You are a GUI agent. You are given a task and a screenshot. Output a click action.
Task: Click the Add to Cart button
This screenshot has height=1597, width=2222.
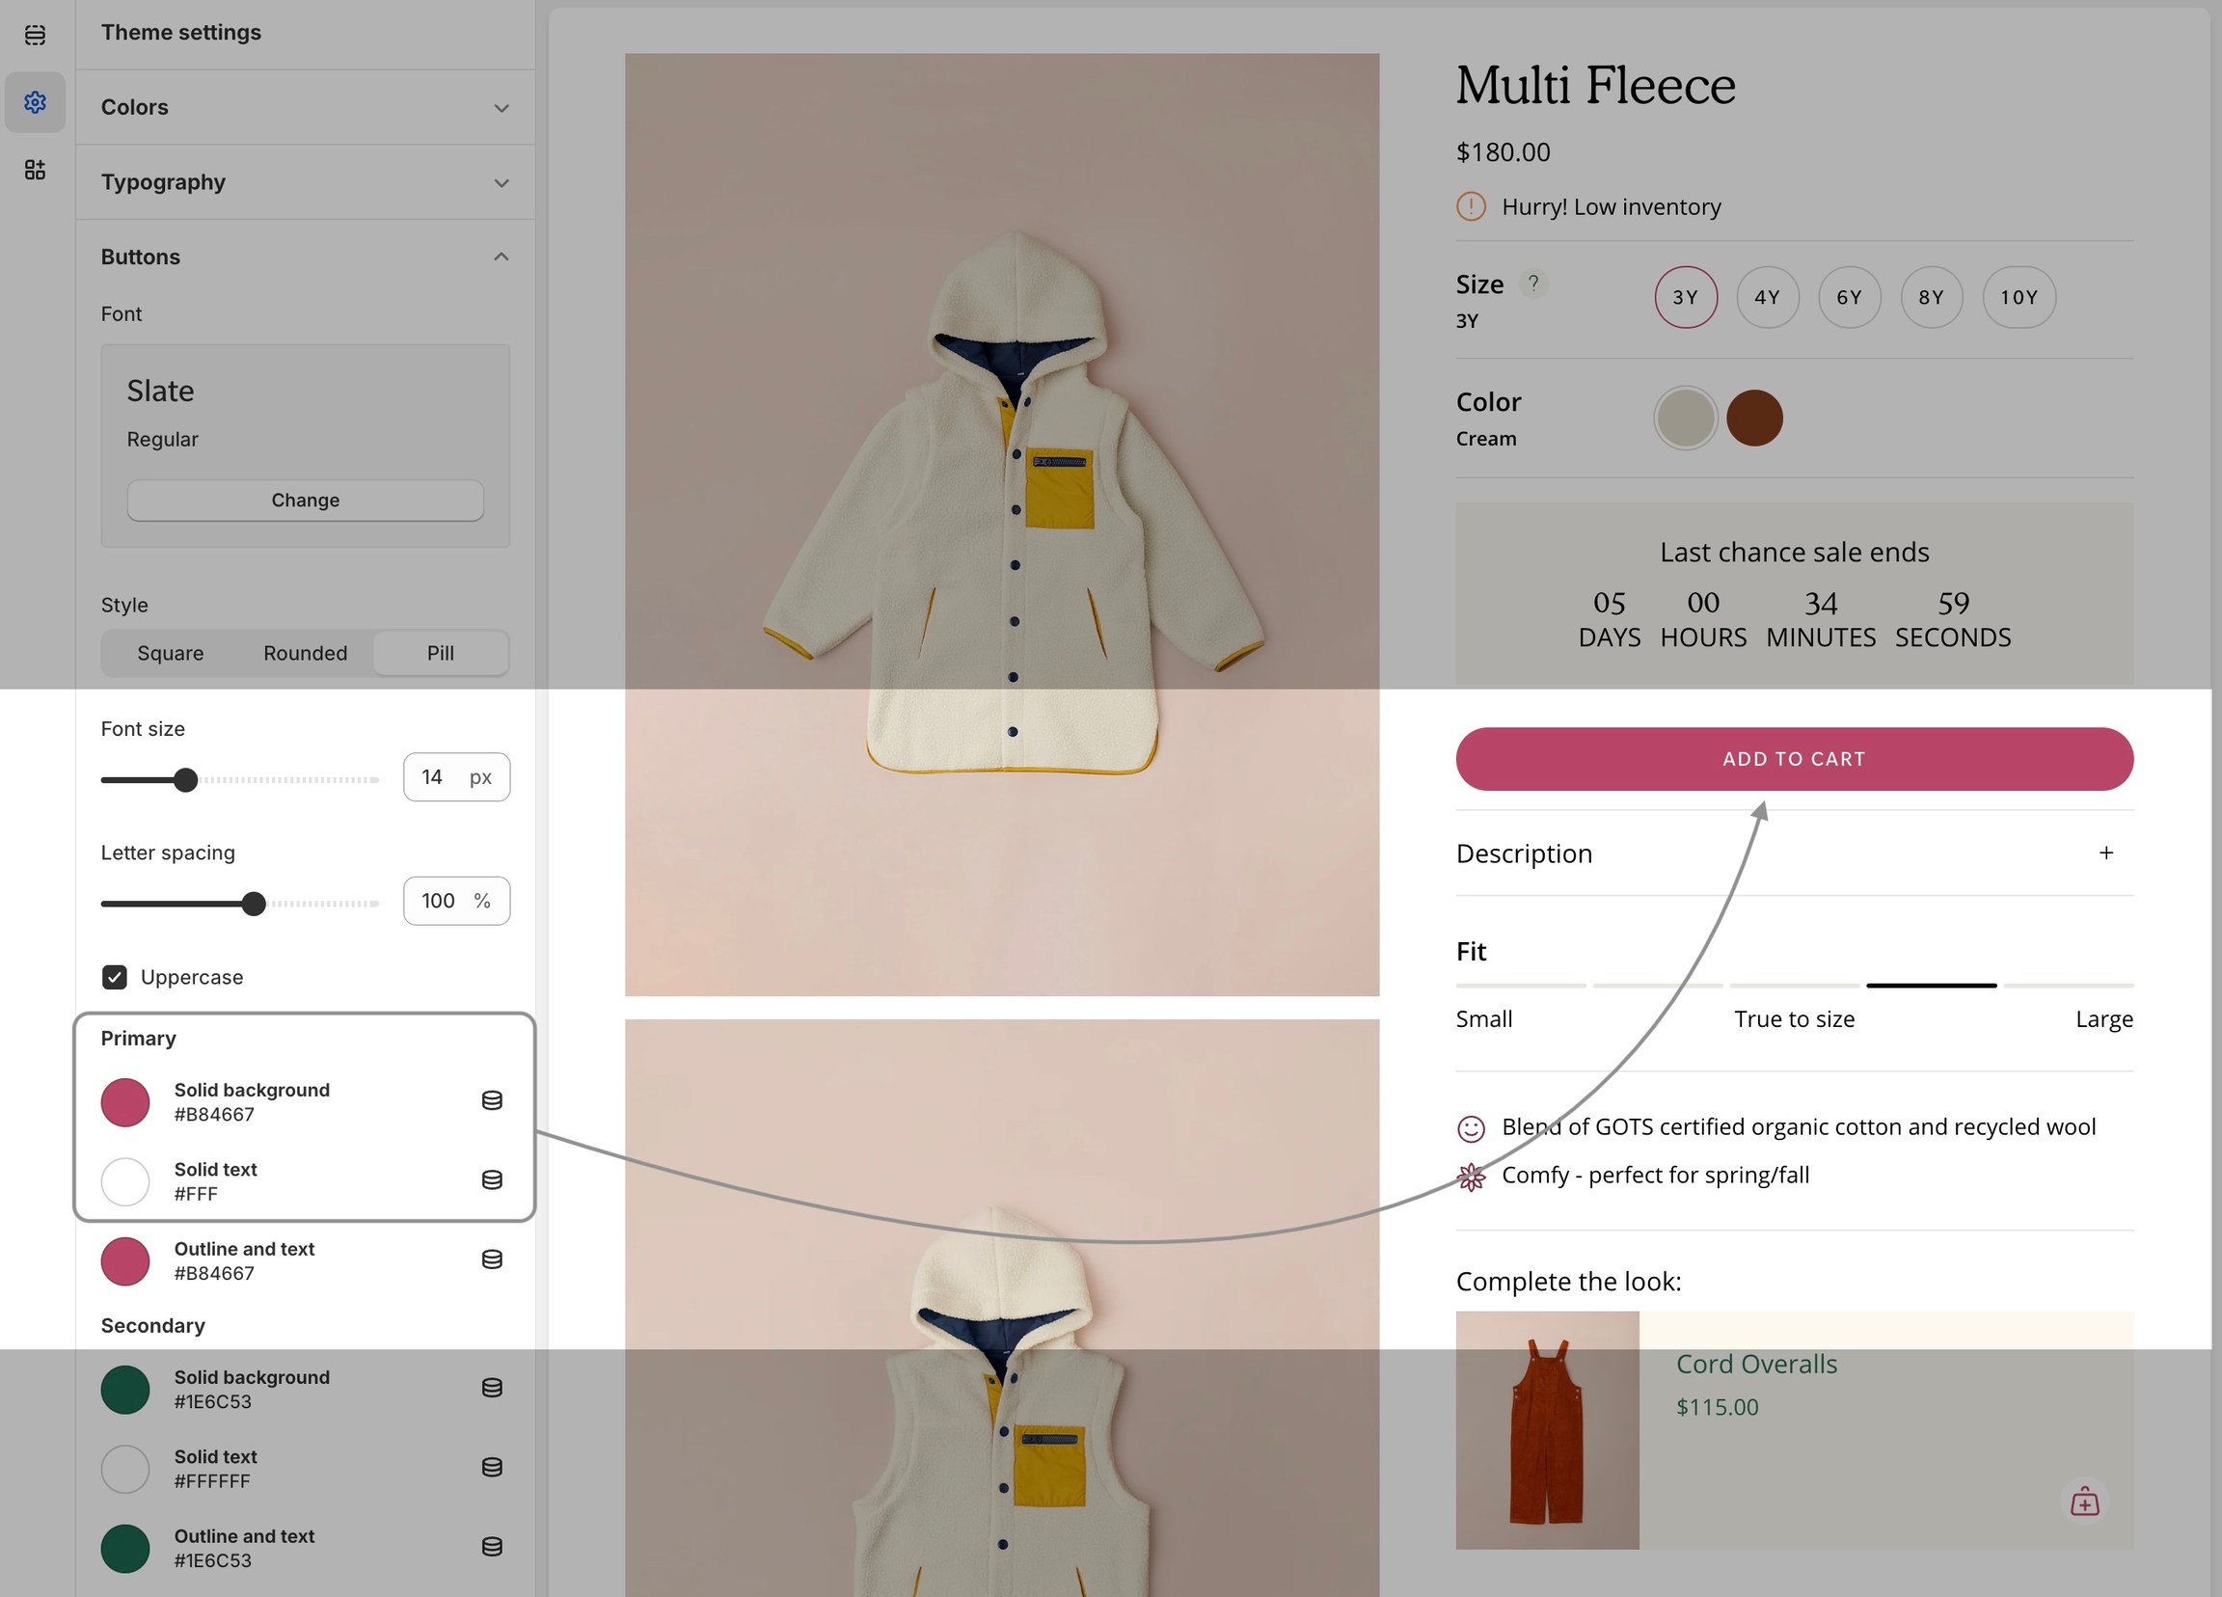(1793, 759)
